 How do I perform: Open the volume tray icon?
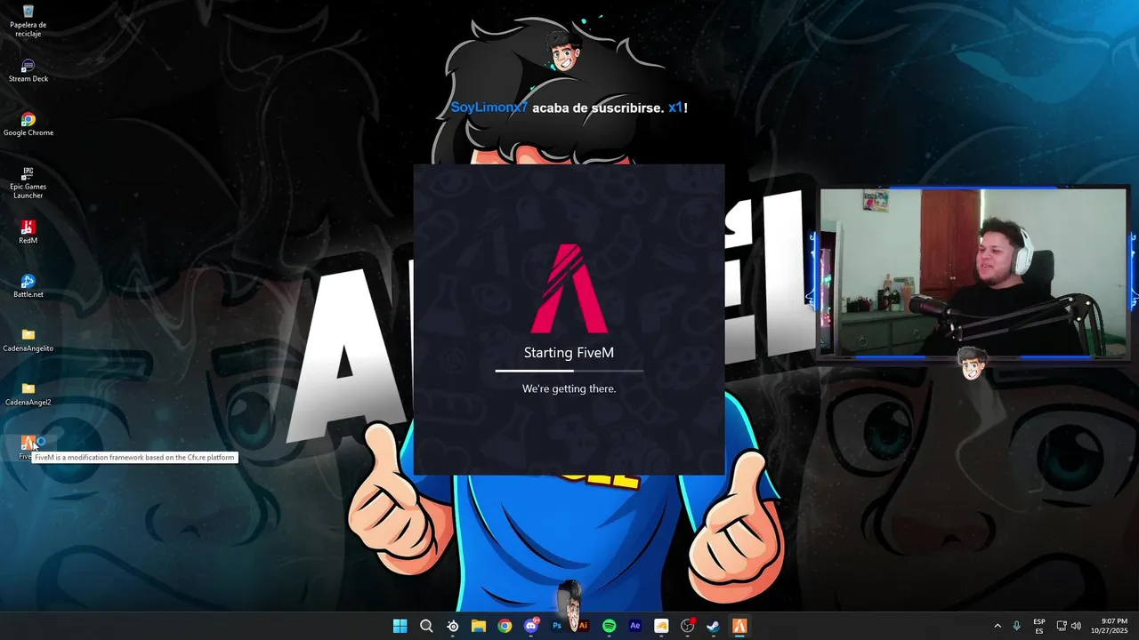1076,626
